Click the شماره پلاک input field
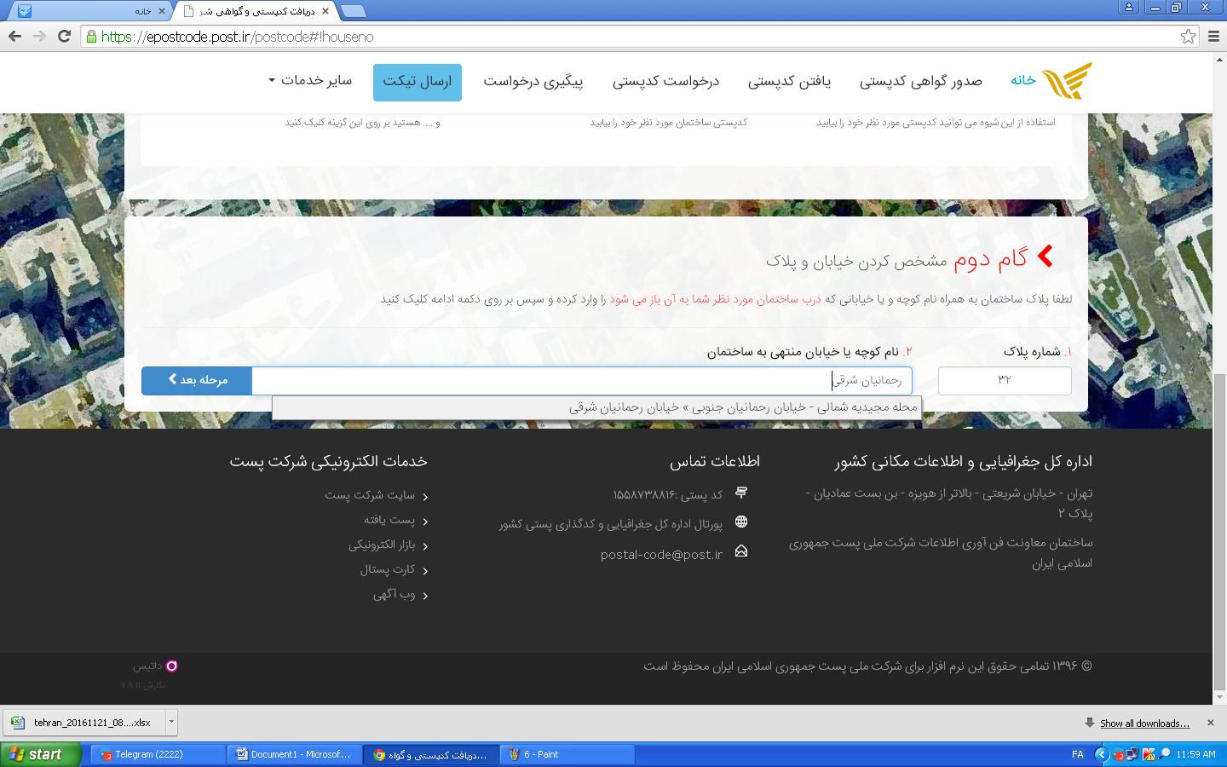 pos(1005,380)
